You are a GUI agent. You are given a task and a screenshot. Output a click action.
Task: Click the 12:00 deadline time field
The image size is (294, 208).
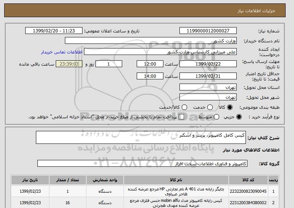tap(150, 64)
